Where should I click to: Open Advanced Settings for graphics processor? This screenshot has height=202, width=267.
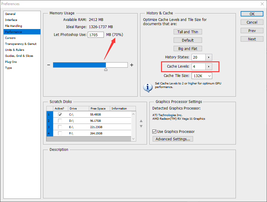pyautogui.click(x=173, y=139)
